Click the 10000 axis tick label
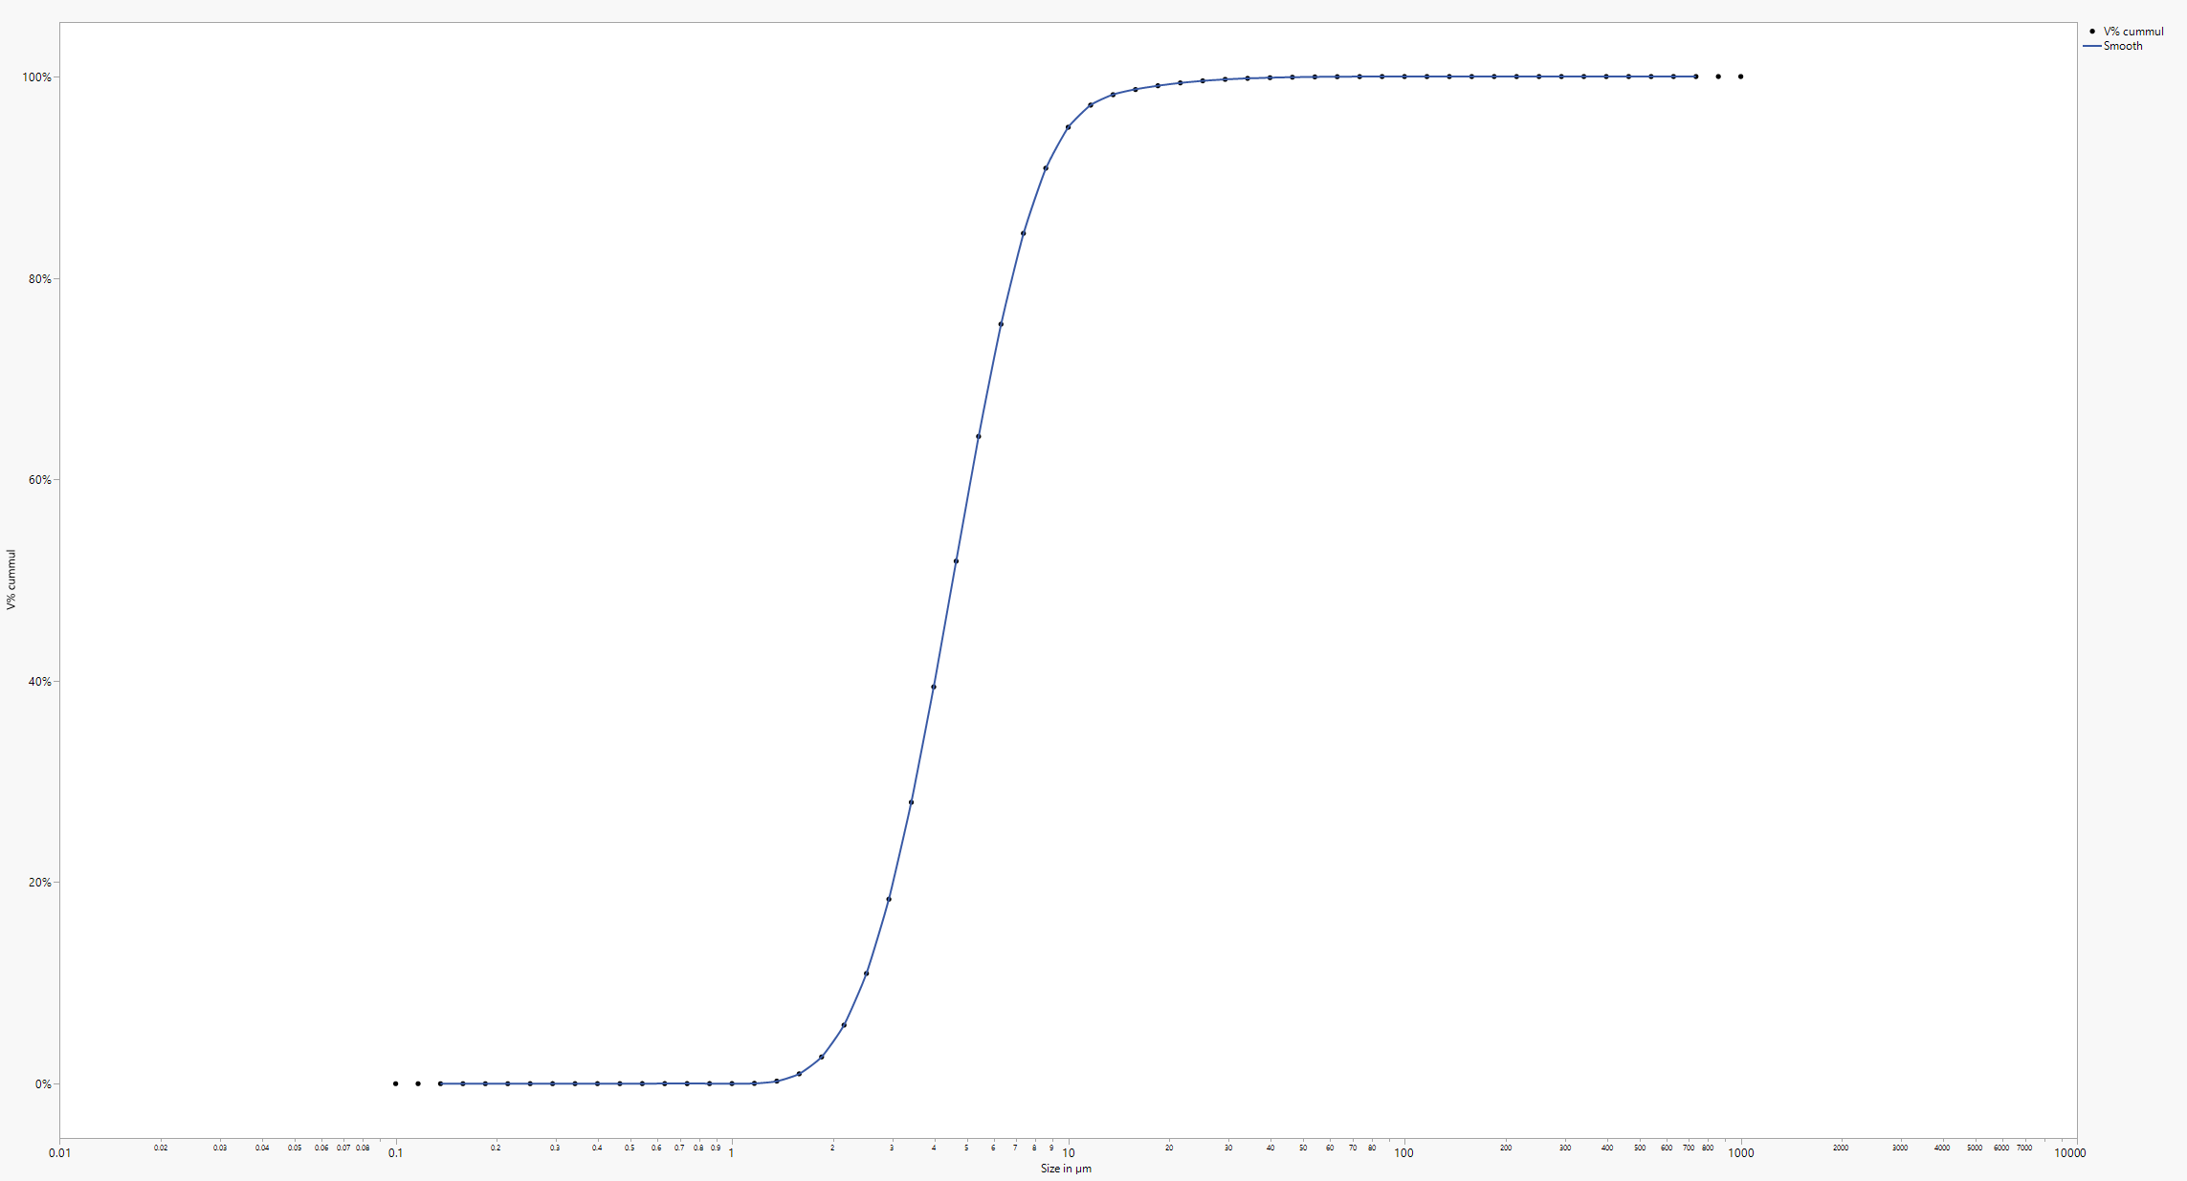 (x=2071, y=1153)
